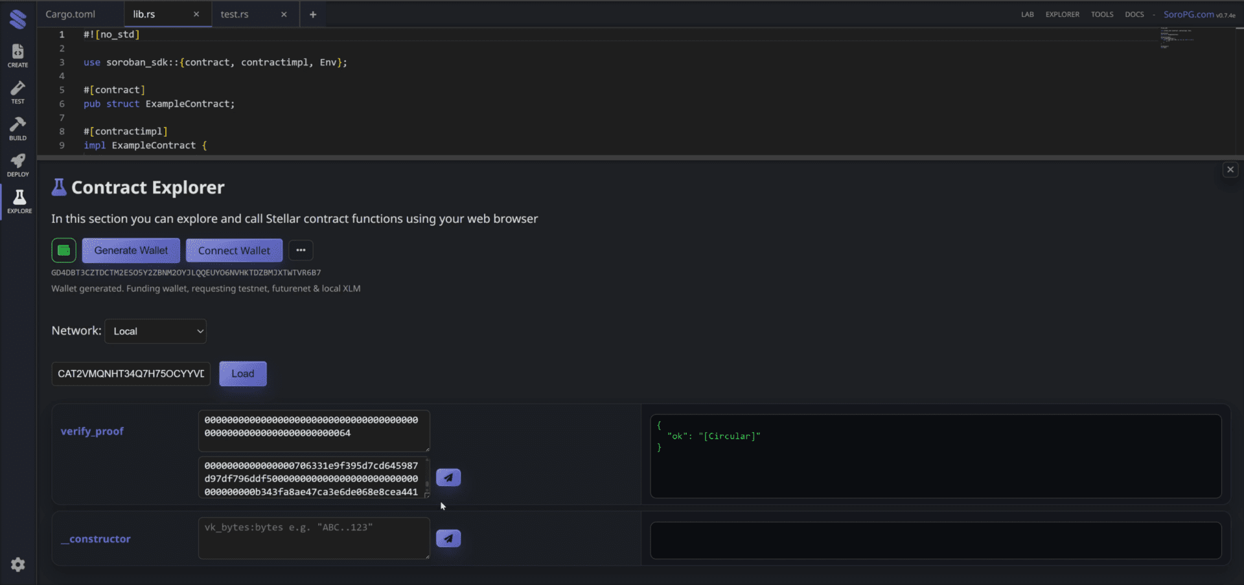This screenshot has height=585, width=1244.
Task: Open the Create section in sidebar
Action: tap(17, 55)
